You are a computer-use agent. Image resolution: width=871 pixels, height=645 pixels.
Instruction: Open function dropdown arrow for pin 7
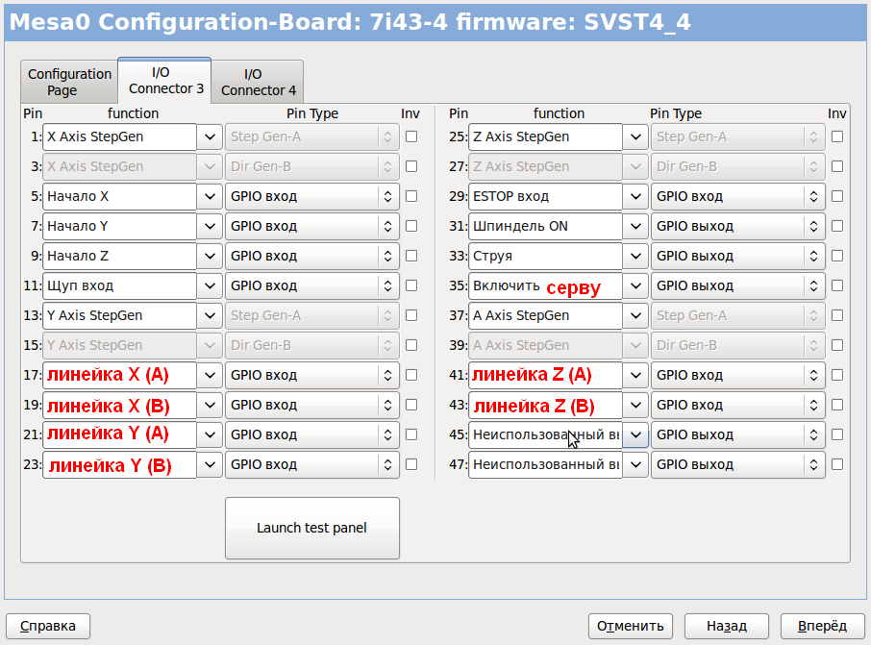point(210,226)
